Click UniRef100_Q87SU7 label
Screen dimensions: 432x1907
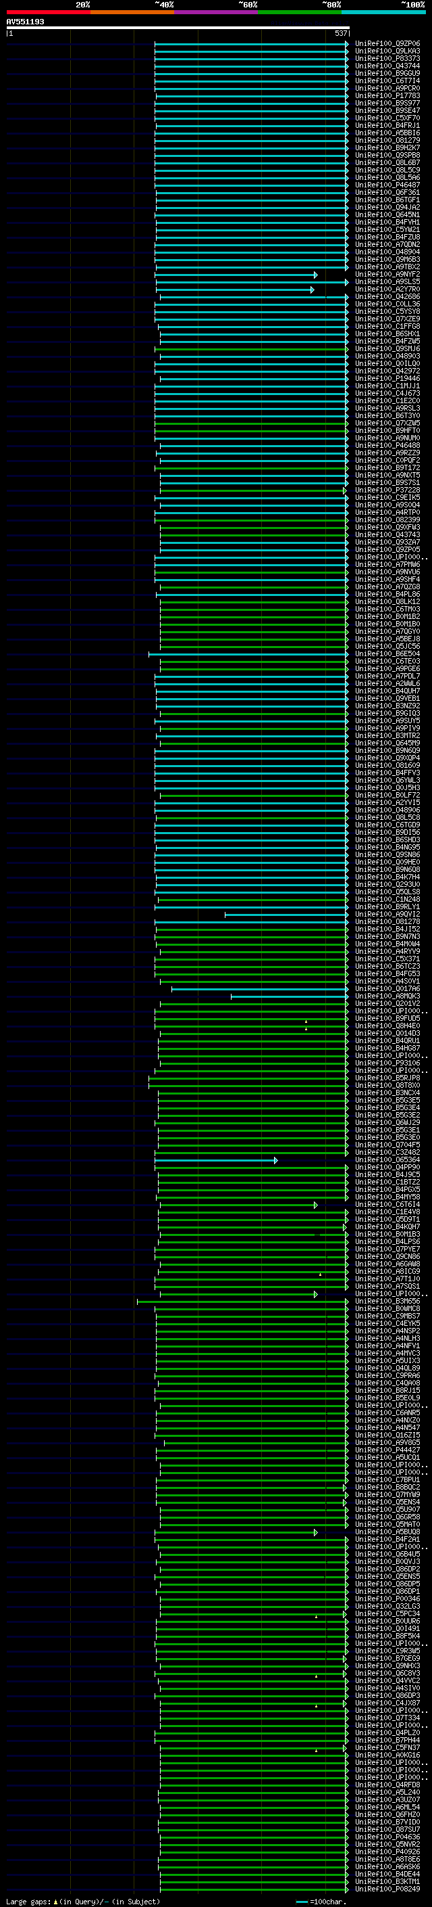coord(387,1829)
